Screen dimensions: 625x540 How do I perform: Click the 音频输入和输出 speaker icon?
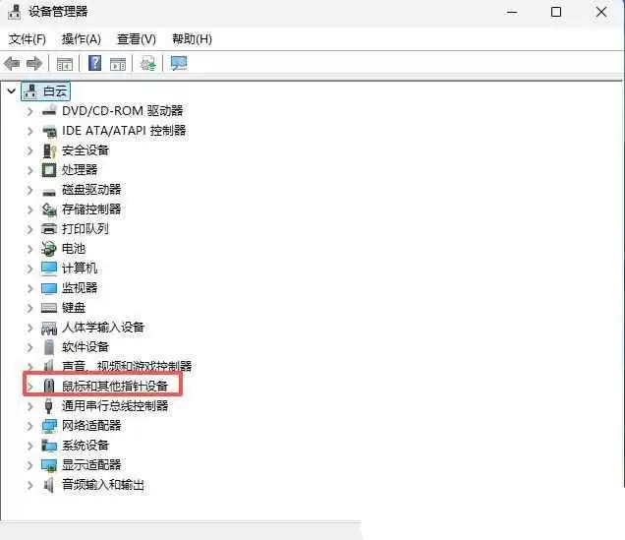tap(48, 485)
